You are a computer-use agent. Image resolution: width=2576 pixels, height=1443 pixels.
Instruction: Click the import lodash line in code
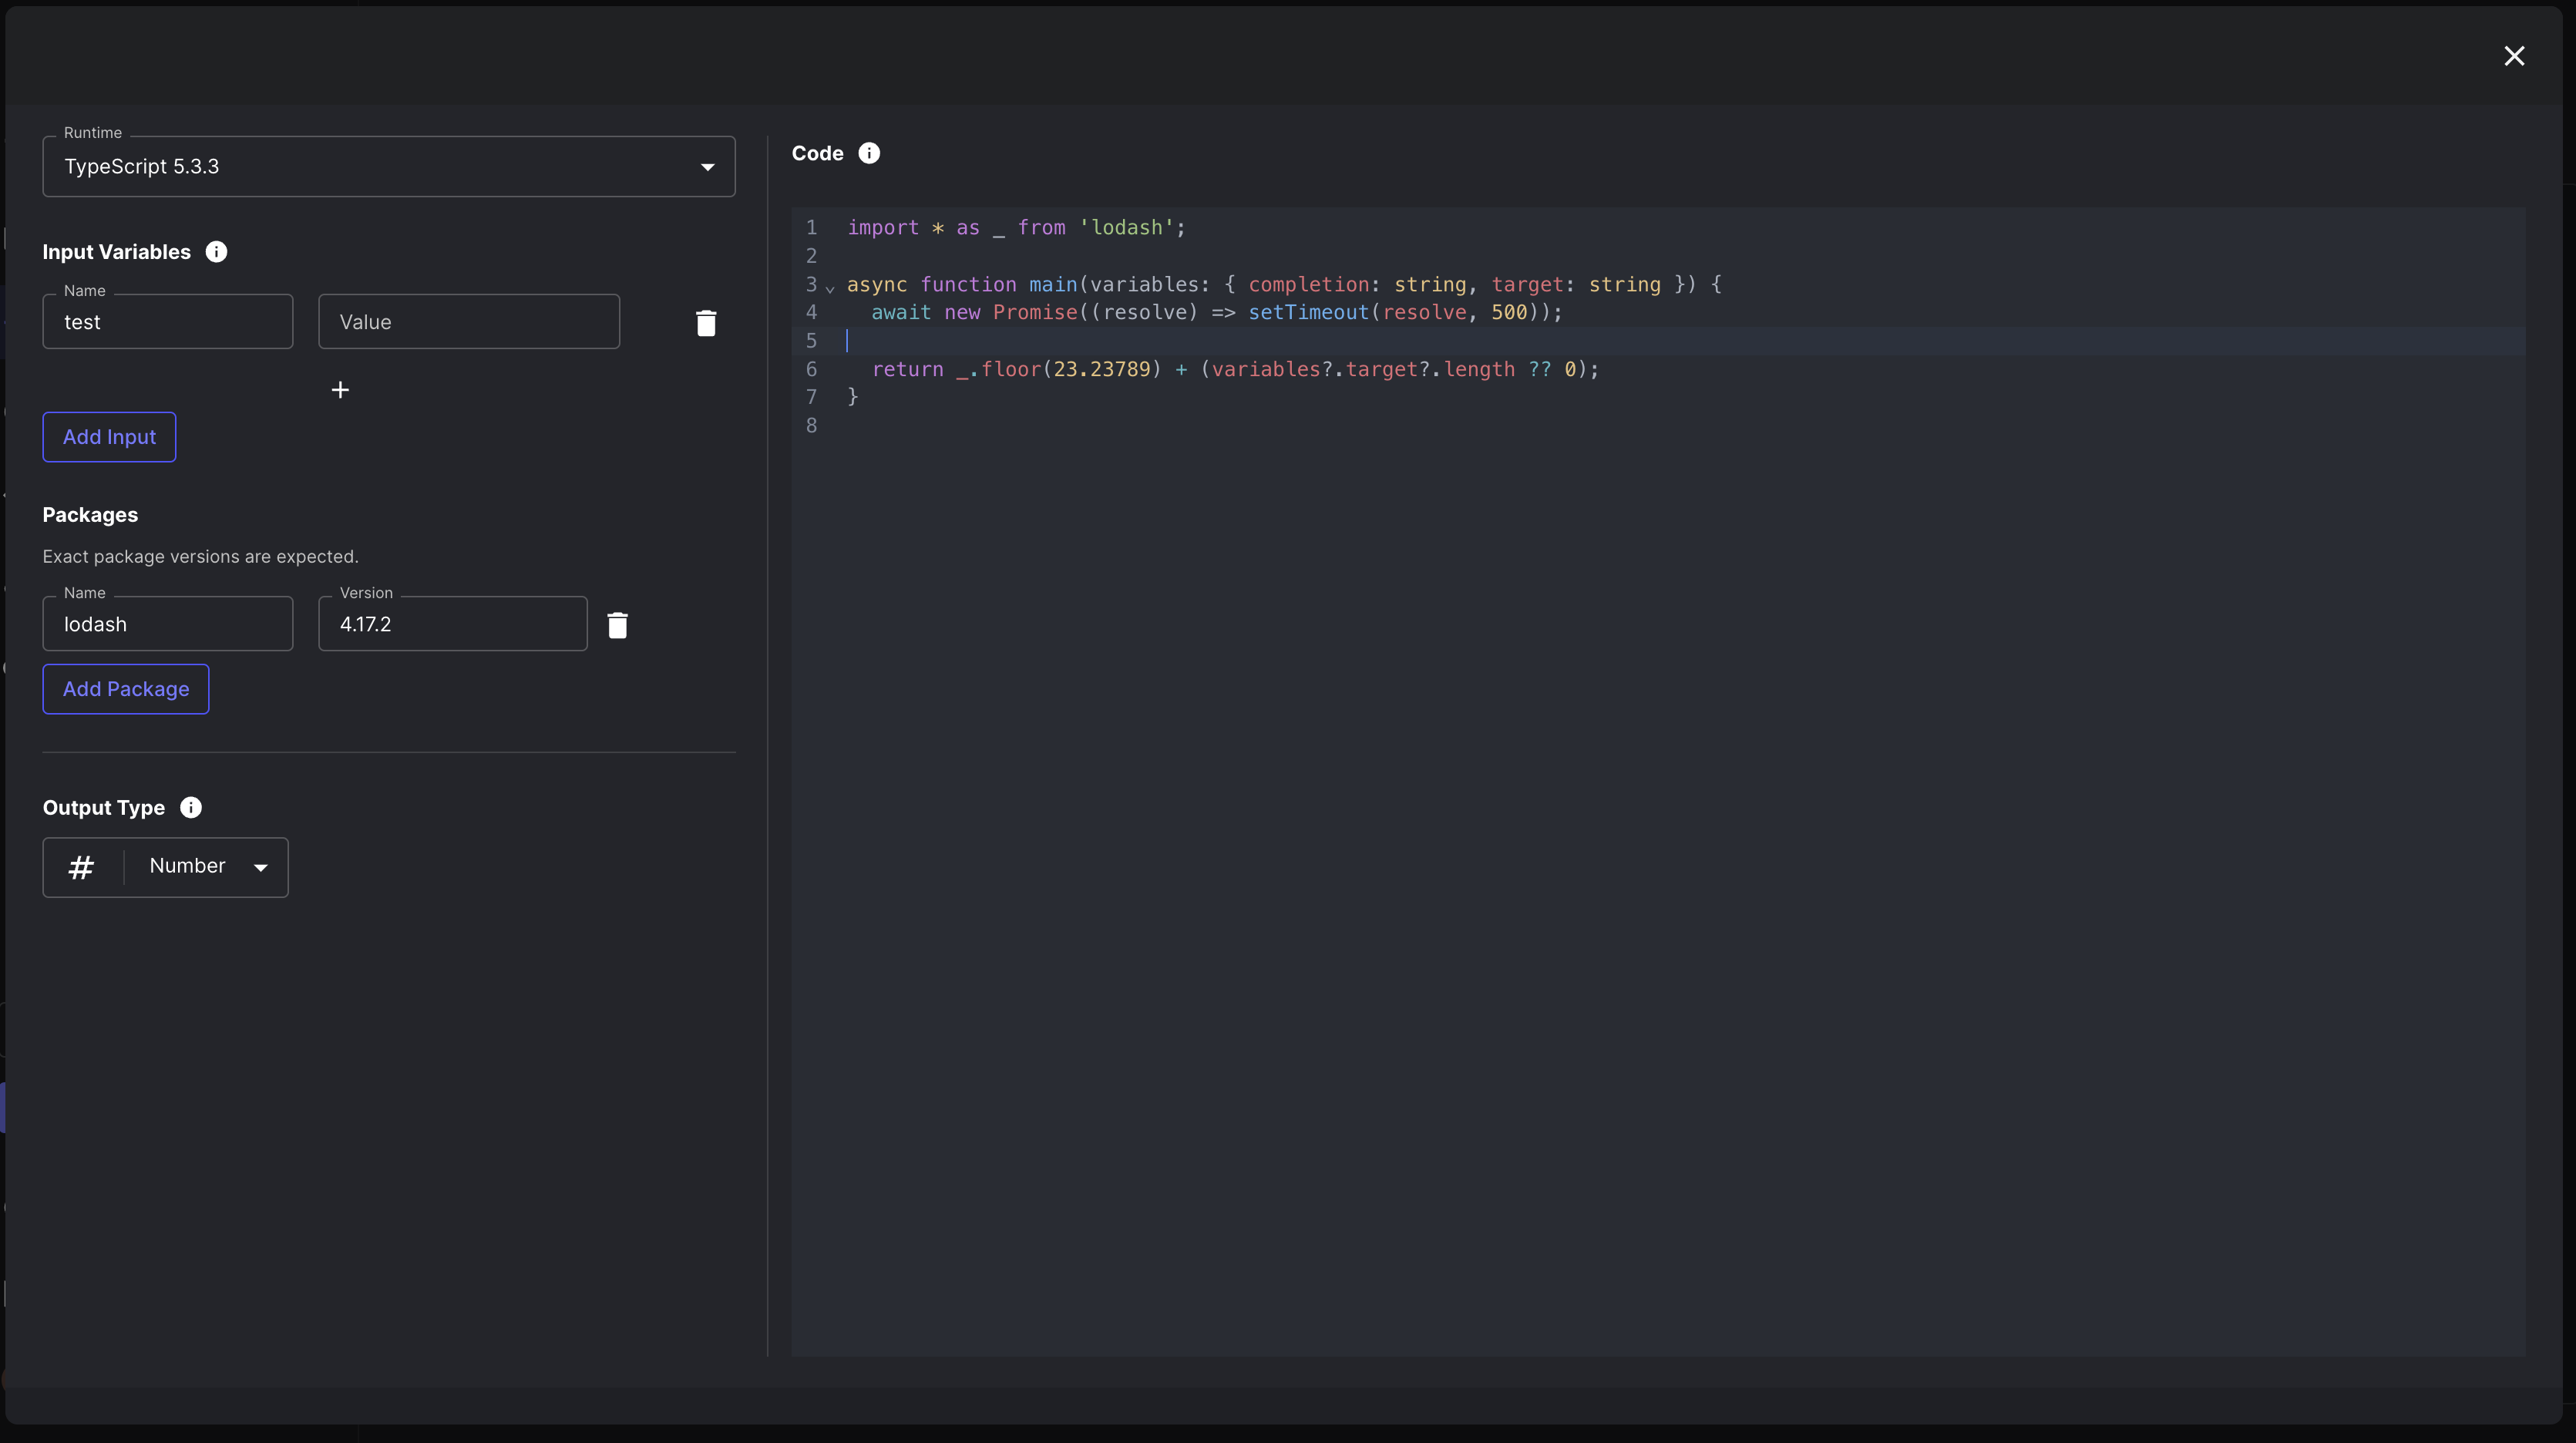[x=1016, y=228]
